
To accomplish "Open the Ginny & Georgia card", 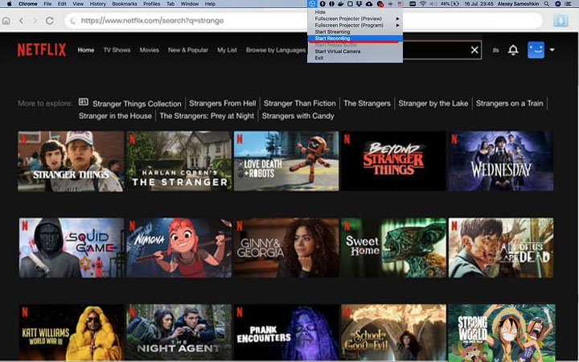I will pyautogui.click(x=286, y=248).
